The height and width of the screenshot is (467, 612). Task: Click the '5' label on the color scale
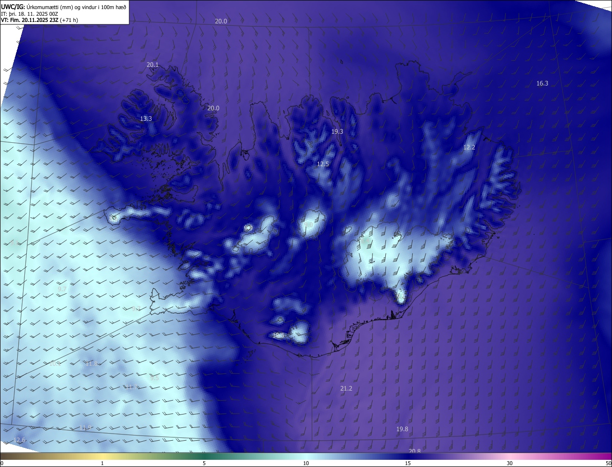[x=204, y=464]
